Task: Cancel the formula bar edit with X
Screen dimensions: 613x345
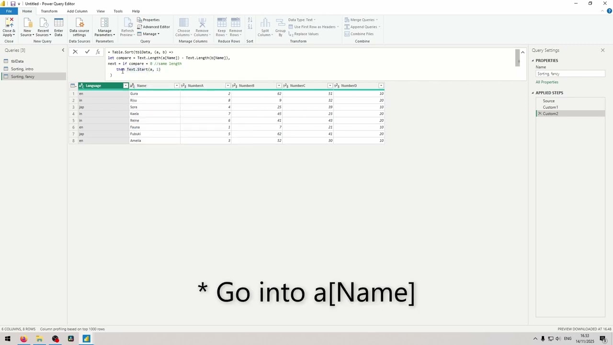Action: click(75, 52)
